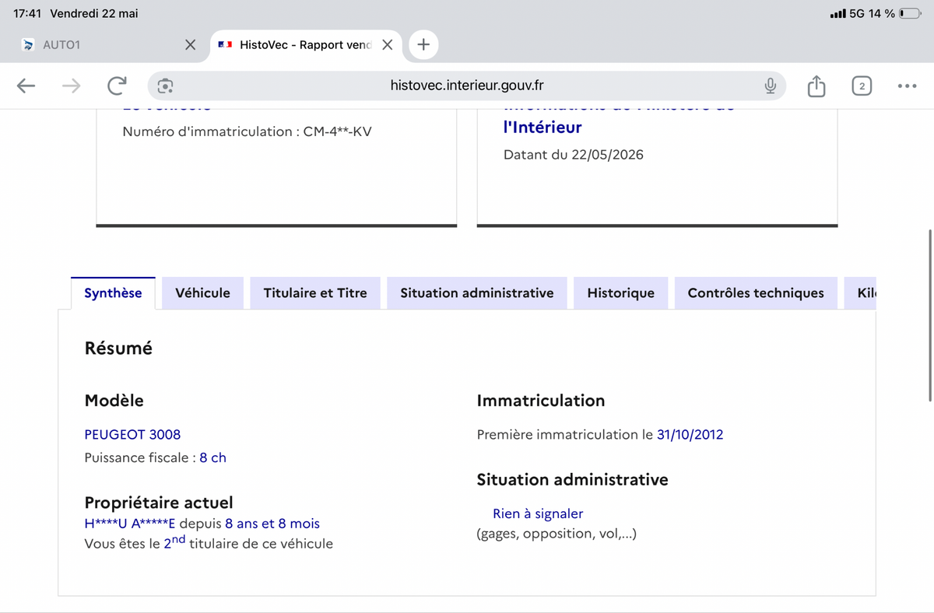Image resolution: width=934 pixels, height=613 pixels.
Task: Tap the forward navigation arrow
Action: [x=71, y=86]
